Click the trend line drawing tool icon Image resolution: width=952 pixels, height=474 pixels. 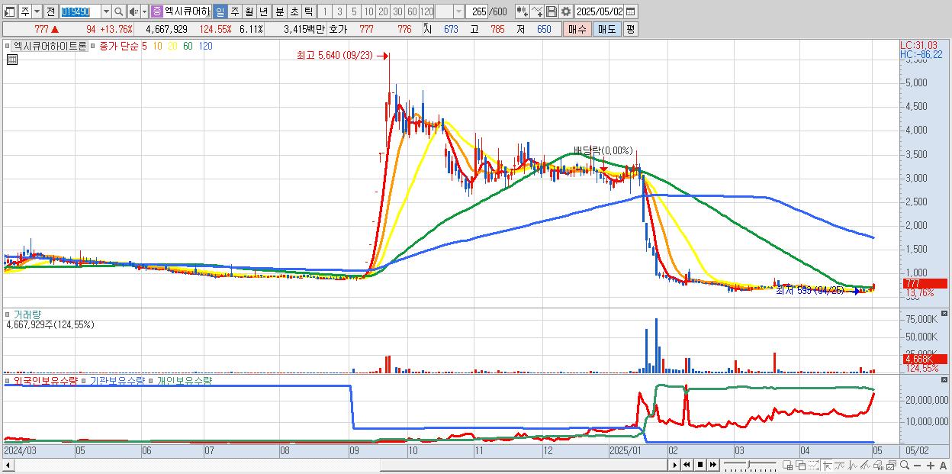coord(840,465)
